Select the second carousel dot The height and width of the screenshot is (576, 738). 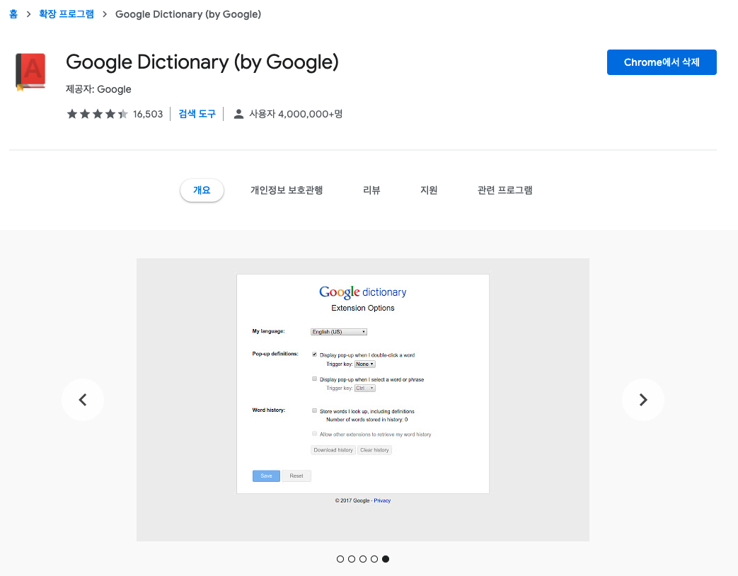352,559
